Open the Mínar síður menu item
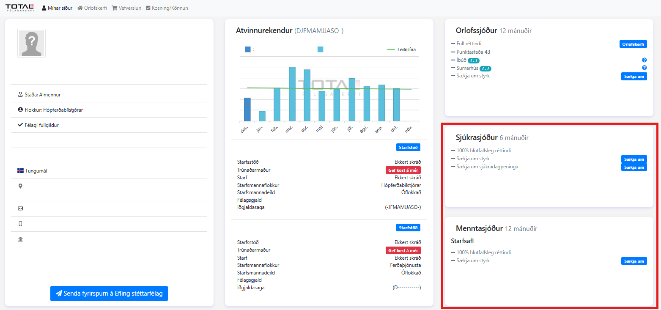The width and height of the screenshot is (661, 310). [x=57, y=8]
